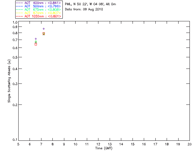Click the x-axis tick label 16

(144, 144)
